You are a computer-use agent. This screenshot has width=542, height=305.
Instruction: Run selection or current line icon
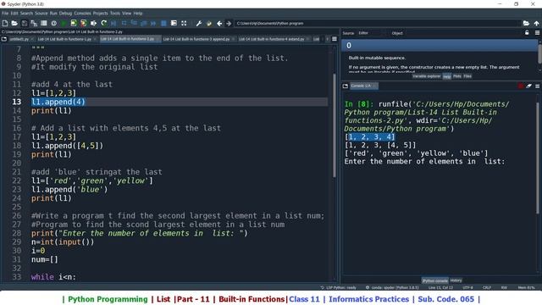[x=93, y=23]
